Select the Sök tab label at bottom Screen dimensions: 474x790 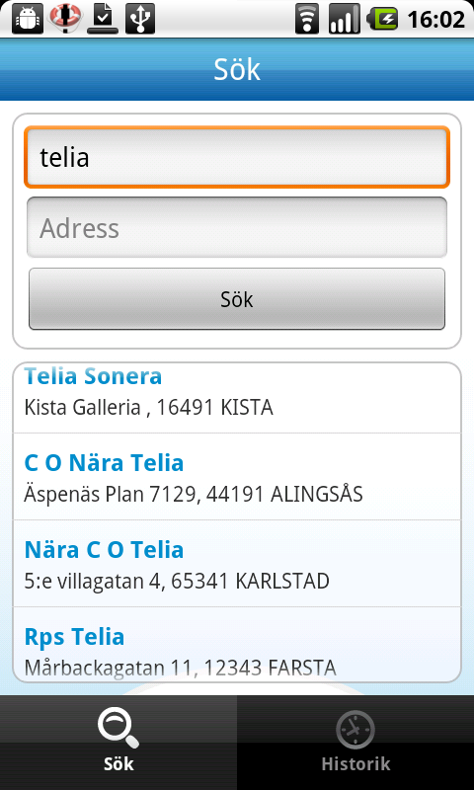tap(118, 763)
